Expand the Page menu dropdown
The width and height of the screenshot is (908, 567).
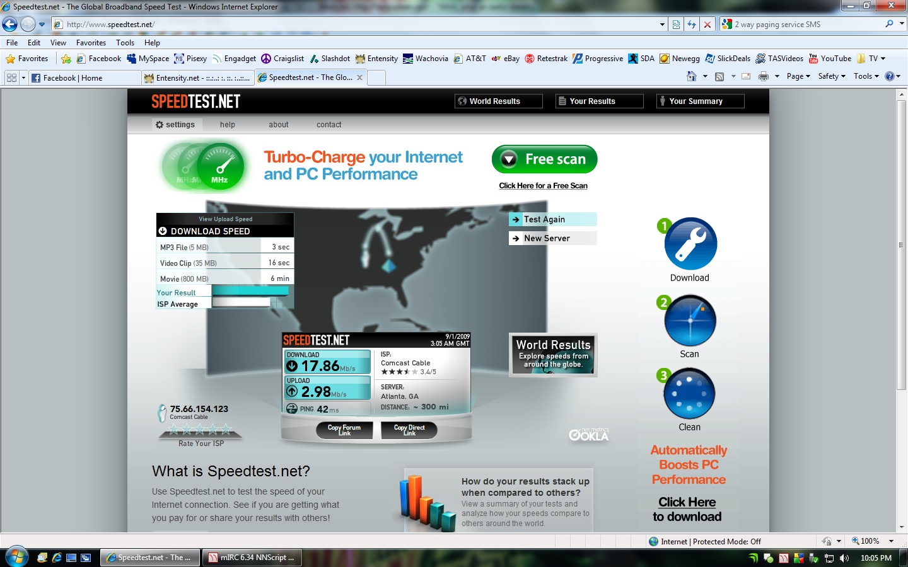point(798,76)
